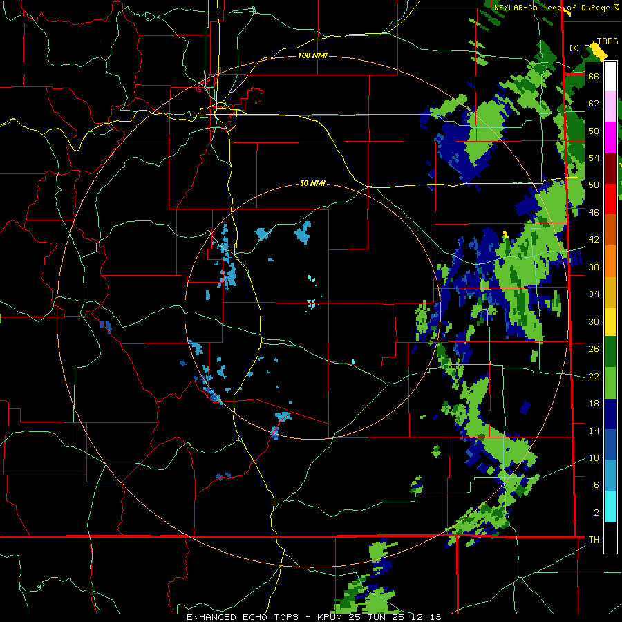Click the 54 value on the legend
The image size is (622, 622).
594,158
